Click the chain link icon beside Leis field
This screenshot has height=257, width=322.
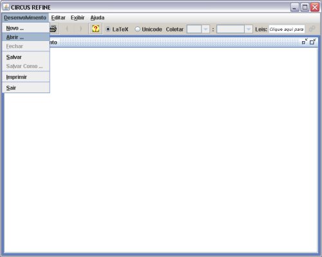click(x=312, y=29)
